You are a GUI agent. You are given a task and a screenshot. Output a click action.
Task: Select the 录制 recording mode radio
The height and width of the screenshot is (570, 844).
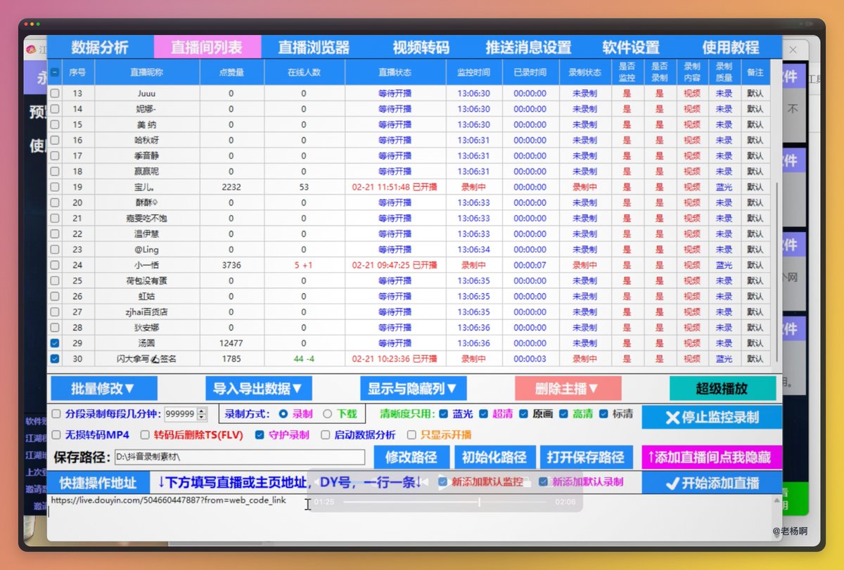click(x=284, y=414)
